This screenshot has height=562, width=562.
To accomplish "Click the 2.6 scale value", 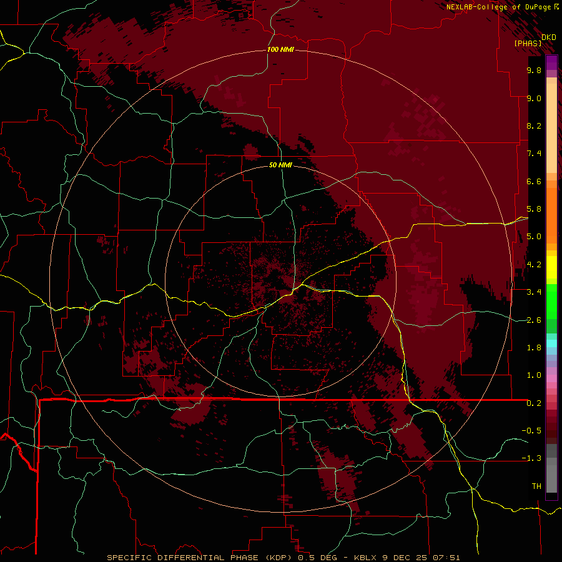I will (x=534, y=320).
